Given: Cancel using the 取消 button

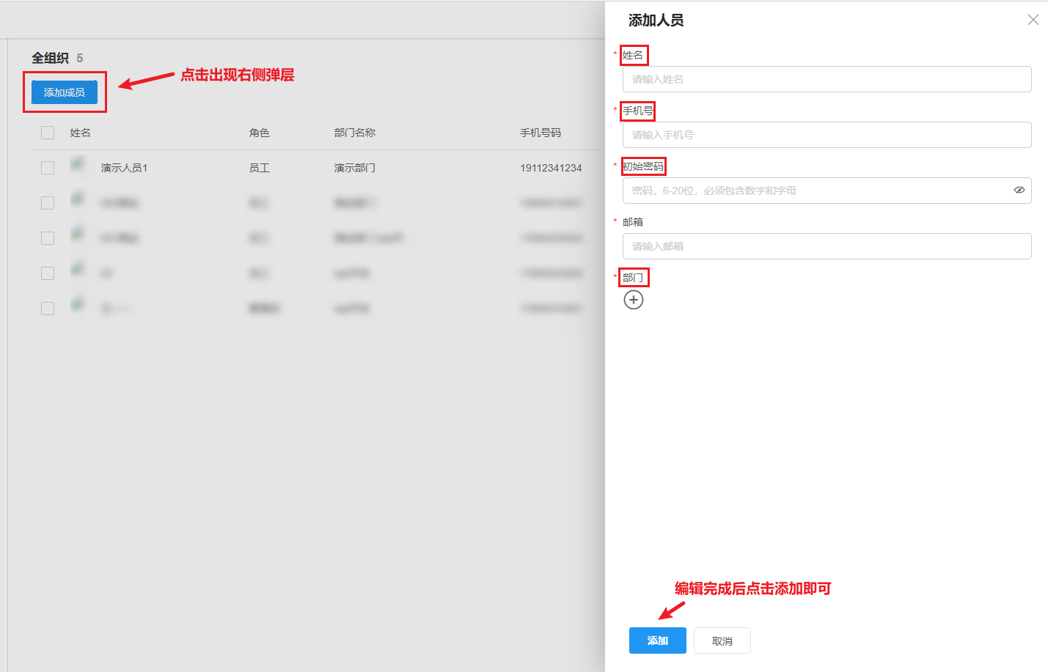Looking at the screenshot, I should [722, 640].
